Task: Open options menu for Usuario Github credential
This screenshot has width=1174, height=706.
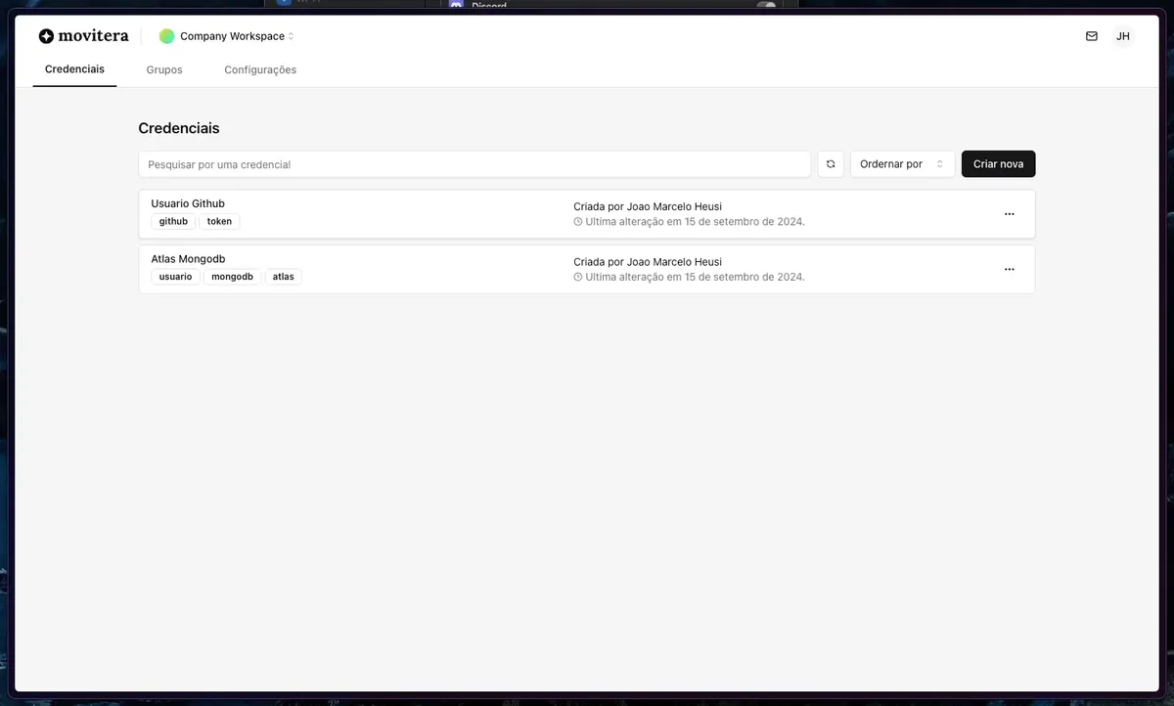Action: point(1009,213)
